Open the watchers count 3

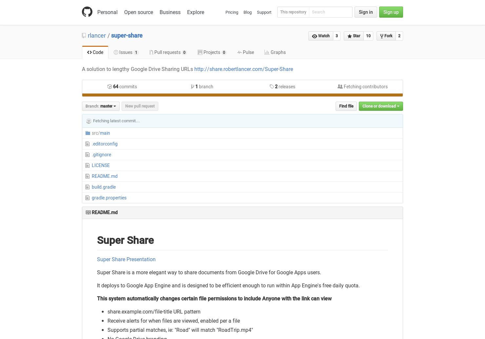337,36
